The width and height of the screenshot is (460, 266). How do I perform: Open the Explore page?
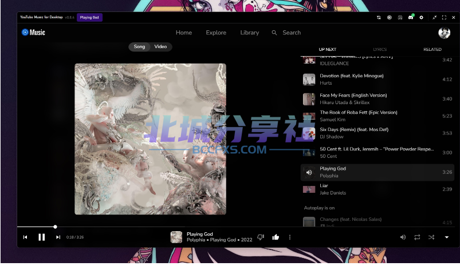[x=216, y=33]
